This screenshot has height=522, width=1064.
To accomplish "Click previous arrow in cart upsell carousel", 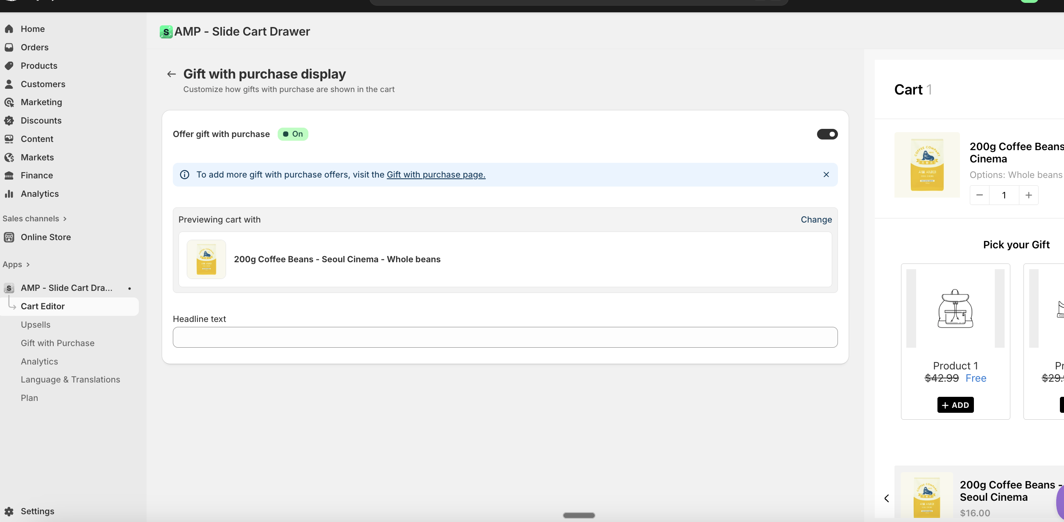I will (886, 498).
